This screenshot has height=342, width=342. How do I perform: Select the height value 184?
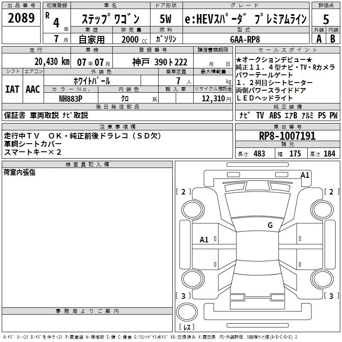click(x=329, y=153)
